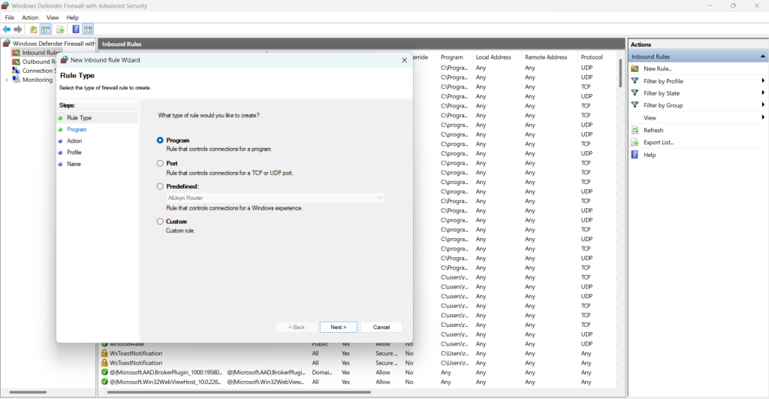Open the Action menu

pos(30,18)
